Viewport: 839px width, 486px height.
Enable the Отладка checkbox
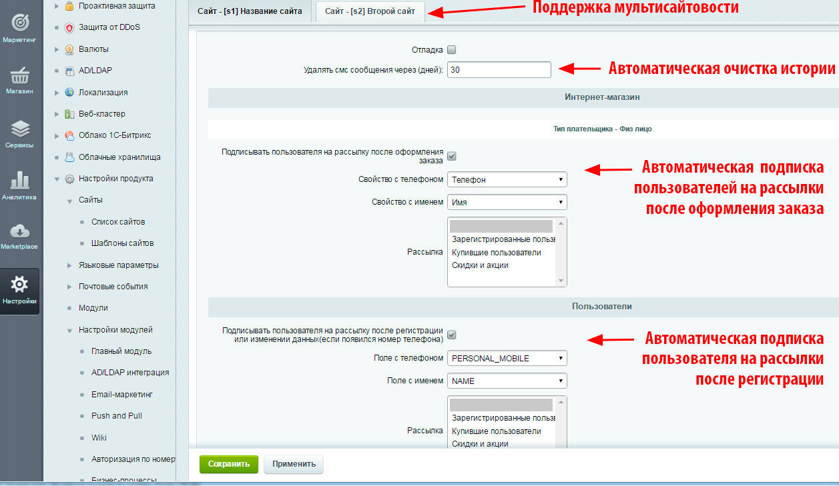[x=452, y=50]
